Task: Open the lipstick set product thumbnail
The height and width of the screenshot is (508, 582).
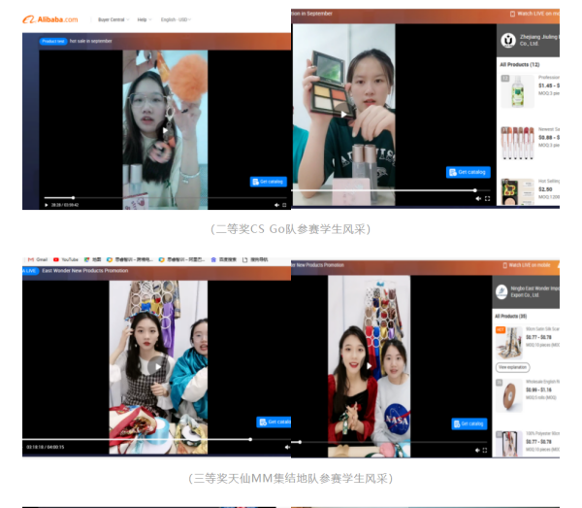Action: tap(518, 143)
